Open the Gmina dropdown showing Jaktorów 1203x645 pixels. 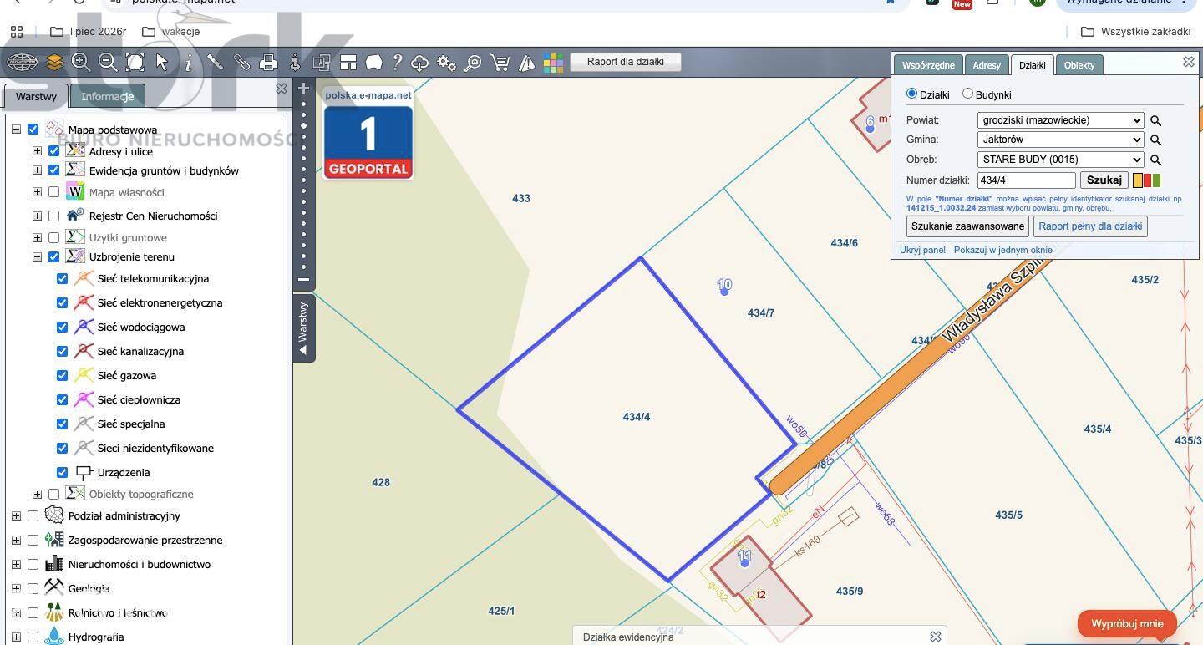pos(1060,140)
